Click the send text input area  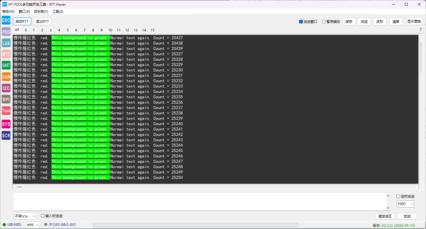pos(200,202)
